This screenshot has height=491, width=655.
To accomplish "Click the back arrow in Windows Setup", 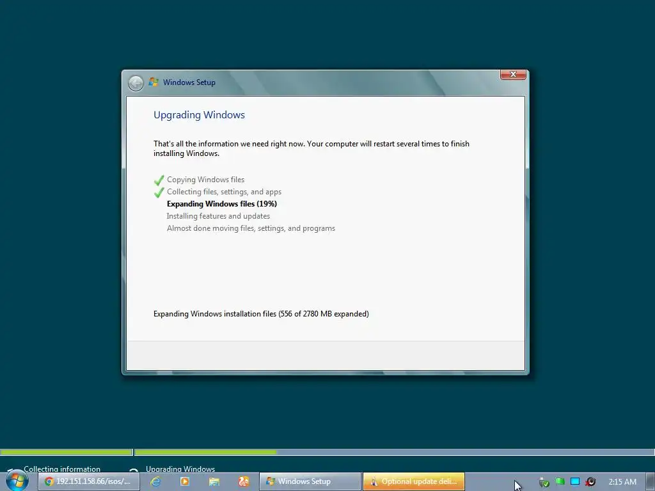I will point(136,83).
